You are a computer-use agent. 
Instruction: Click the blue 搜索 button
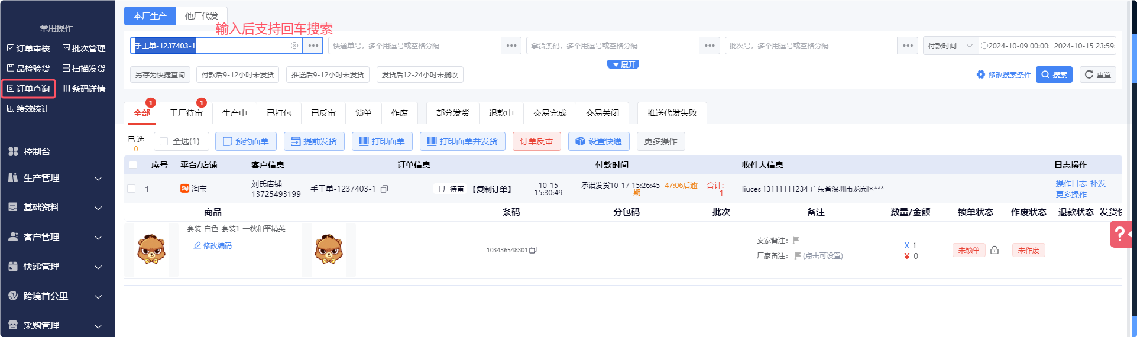[1054, 74]
